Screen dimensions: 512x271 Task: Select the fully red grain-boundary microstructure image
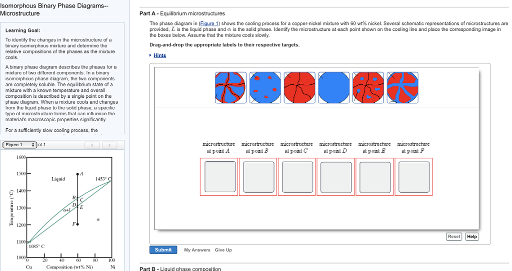coord(299,87)
